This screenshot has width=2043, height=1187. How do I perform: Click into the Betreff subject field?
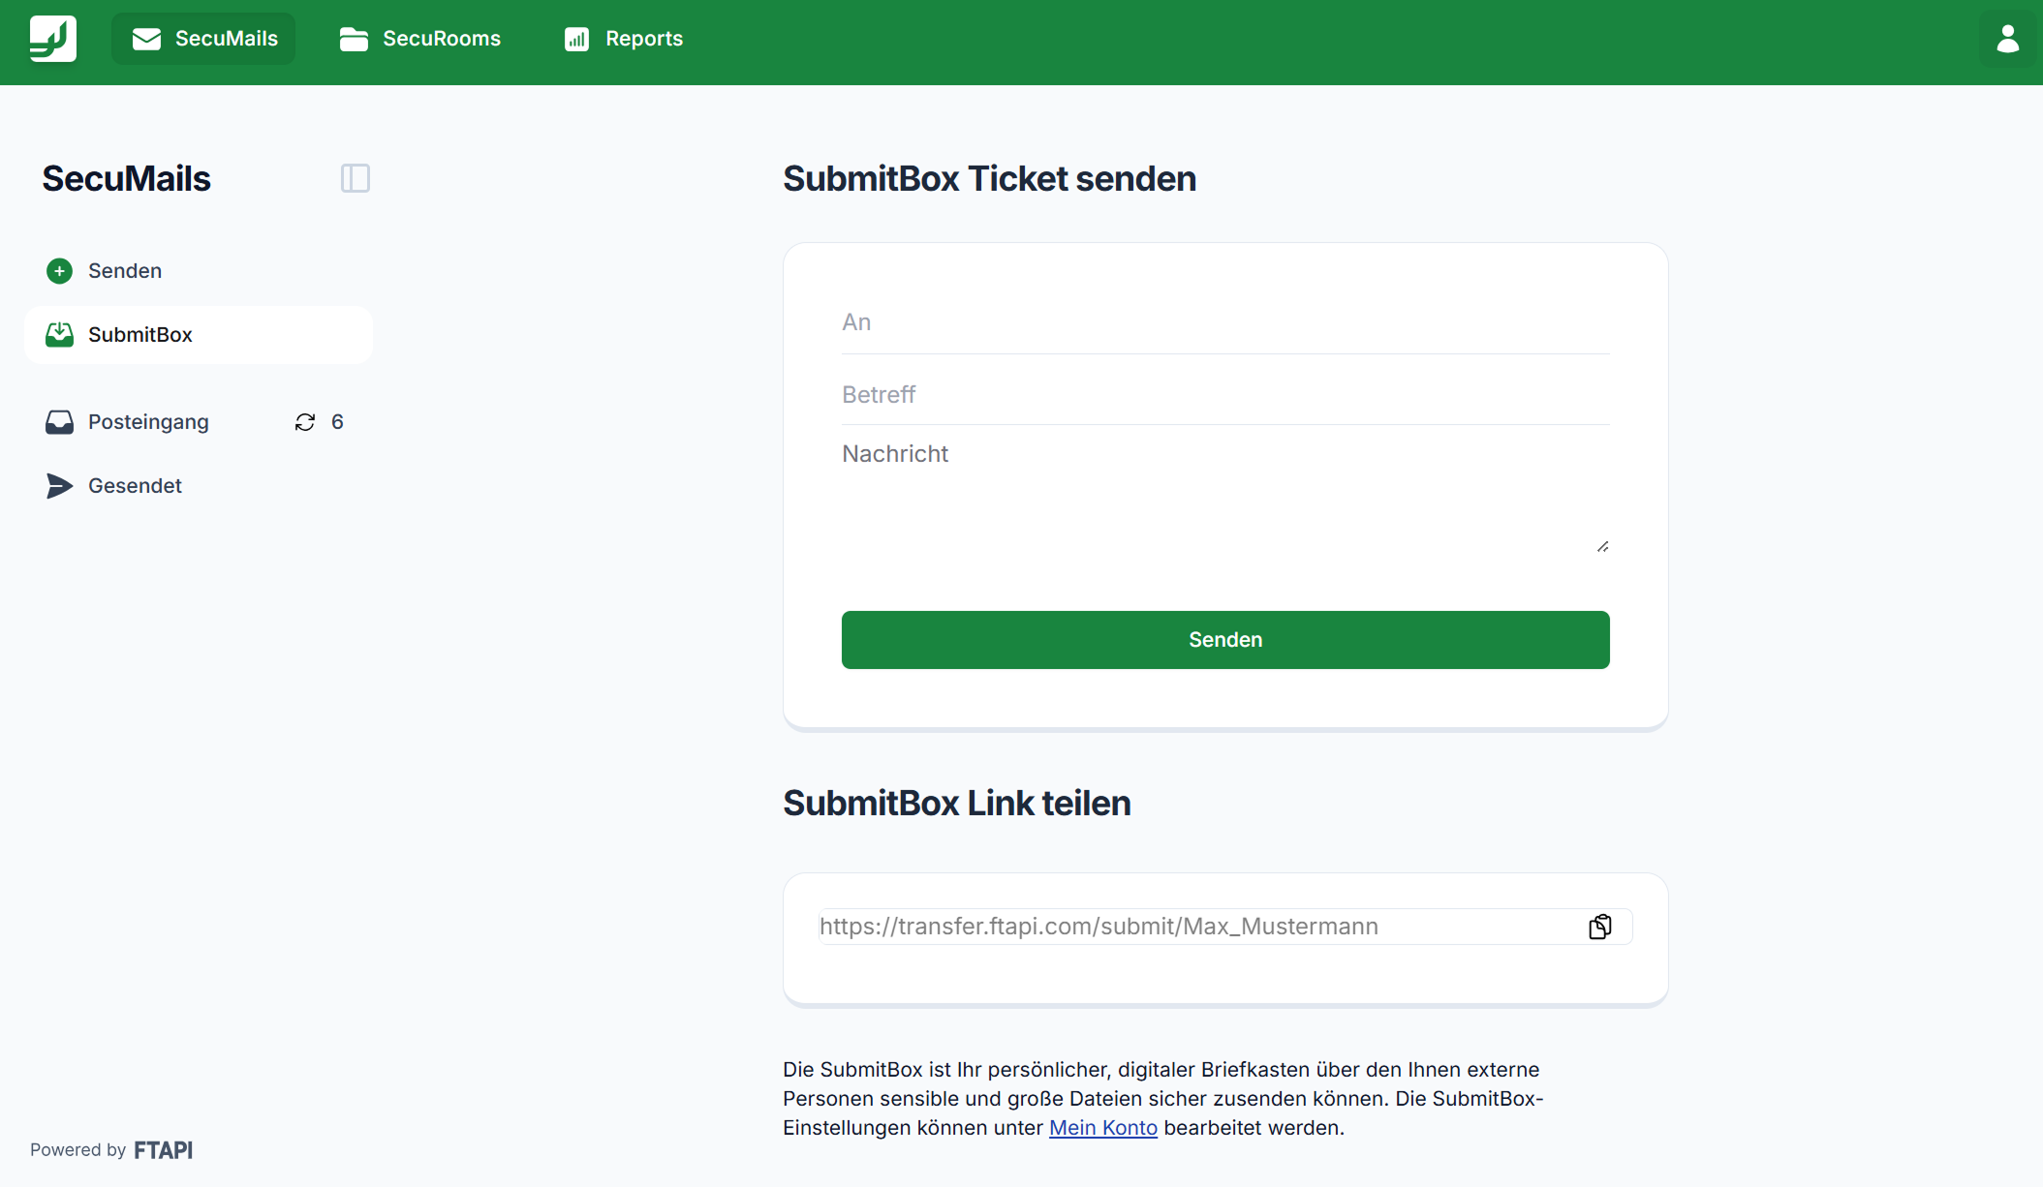point(1225,395)
